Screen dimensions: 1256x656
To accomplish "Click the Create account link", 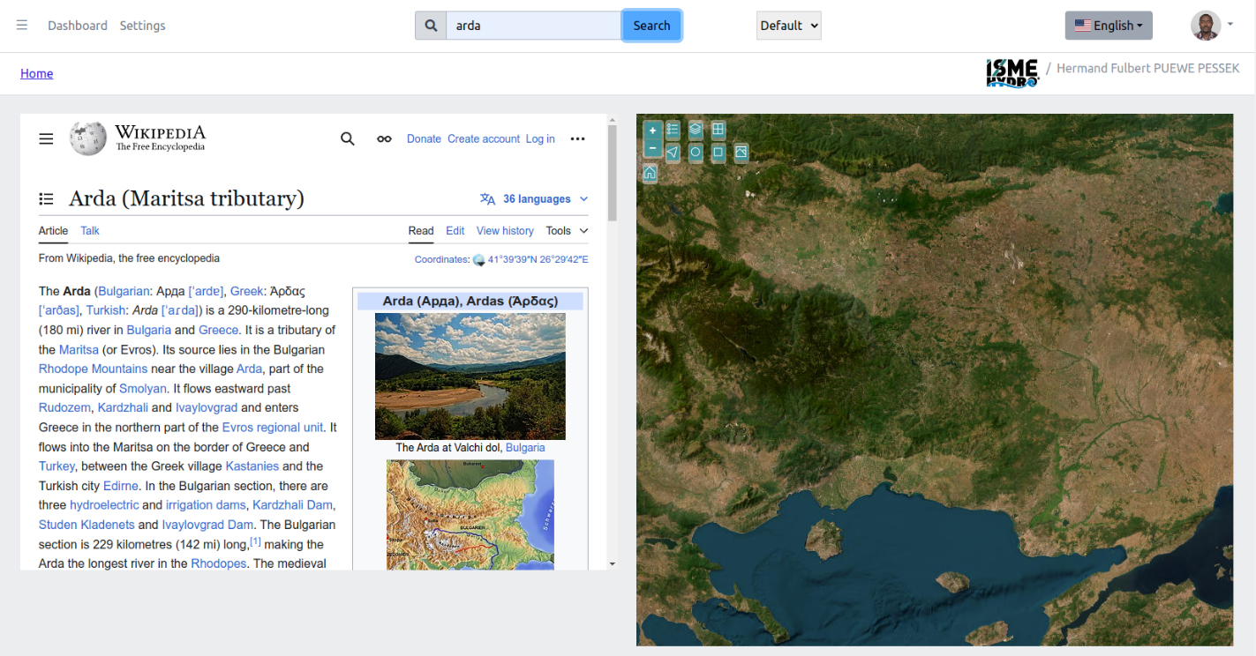I will coord(484,139).
